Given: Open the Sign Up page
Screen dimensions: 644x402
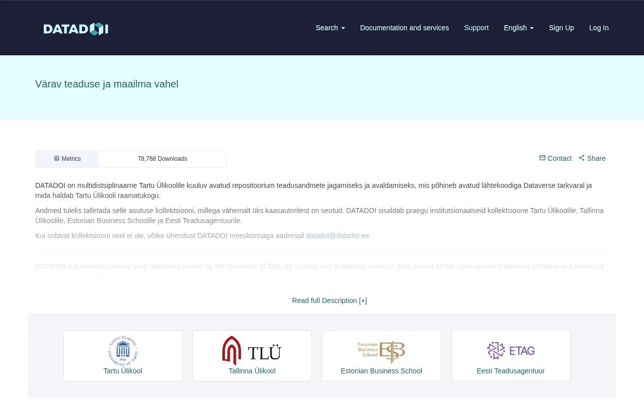Looking at the screenshot, I should (x=561, y=28).
